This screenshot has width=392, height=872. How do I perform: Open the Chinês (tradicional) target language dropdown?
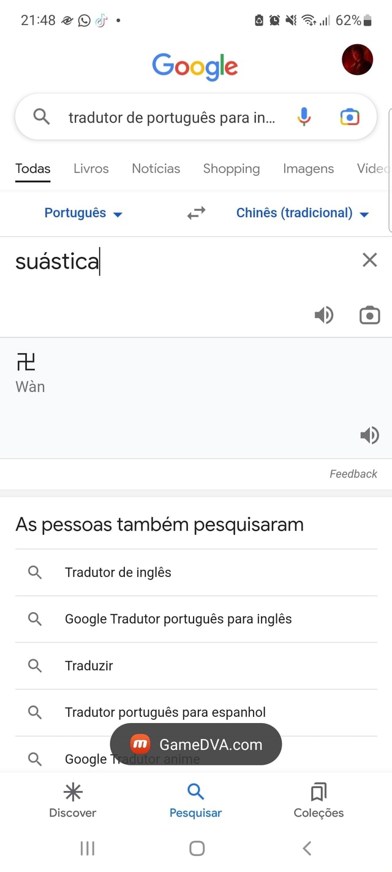(x=302, y=212)
